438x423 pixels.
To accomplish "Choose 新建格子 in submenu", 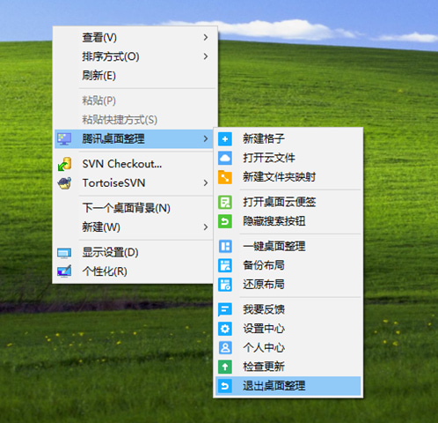I will (288, 139).
